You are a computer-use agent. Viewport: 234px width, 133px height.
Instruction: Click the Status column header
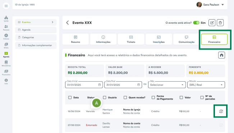(x=91, y=97)
